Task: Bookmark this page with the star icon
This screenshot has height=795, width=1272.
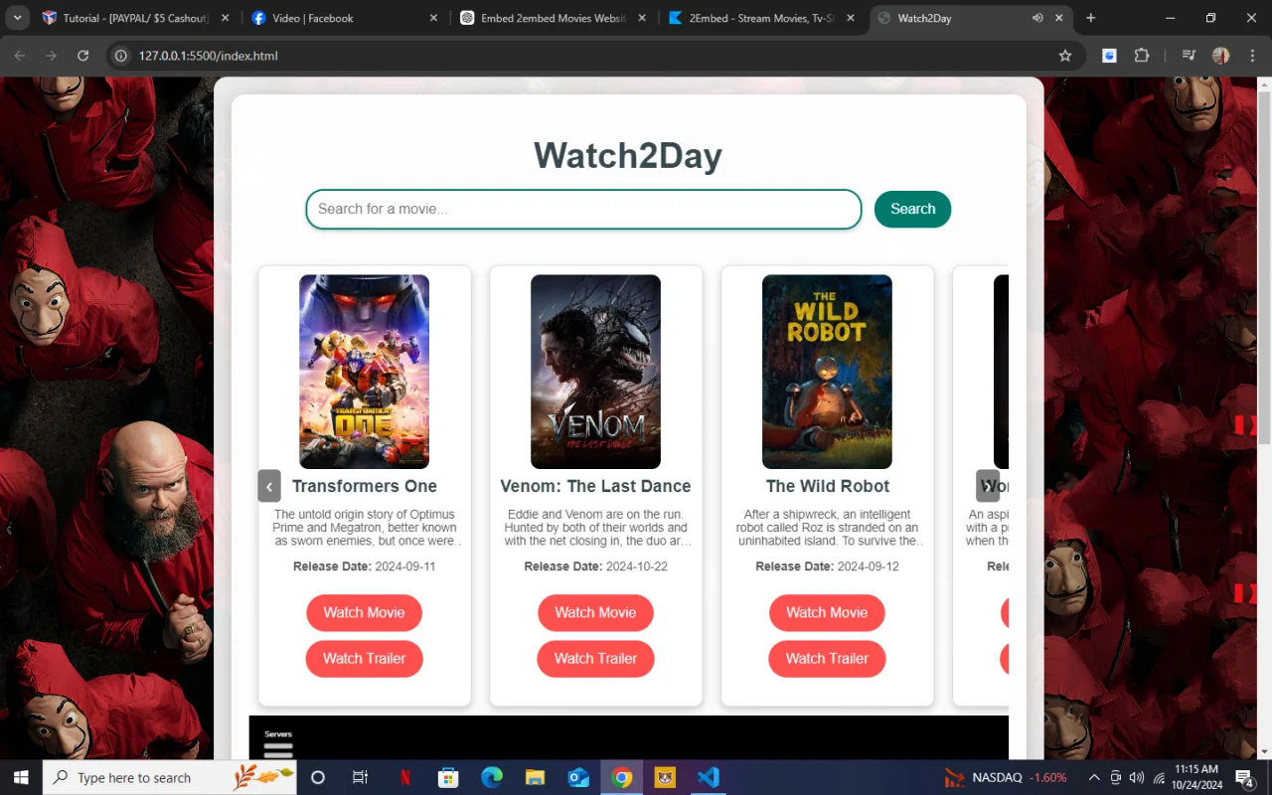Action: (1065, 56)
